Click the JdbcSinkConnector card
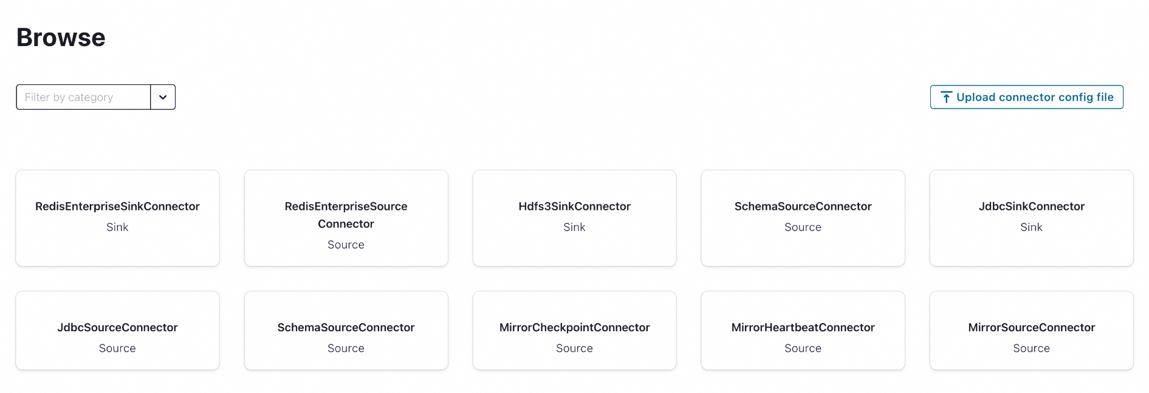The height and width of the screenshot is (393, 1149). click(x=1031, y=218)
